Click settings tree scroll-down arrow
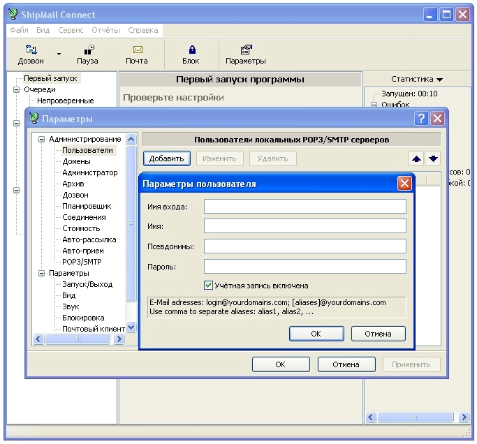477x444 pixels. 131,327
